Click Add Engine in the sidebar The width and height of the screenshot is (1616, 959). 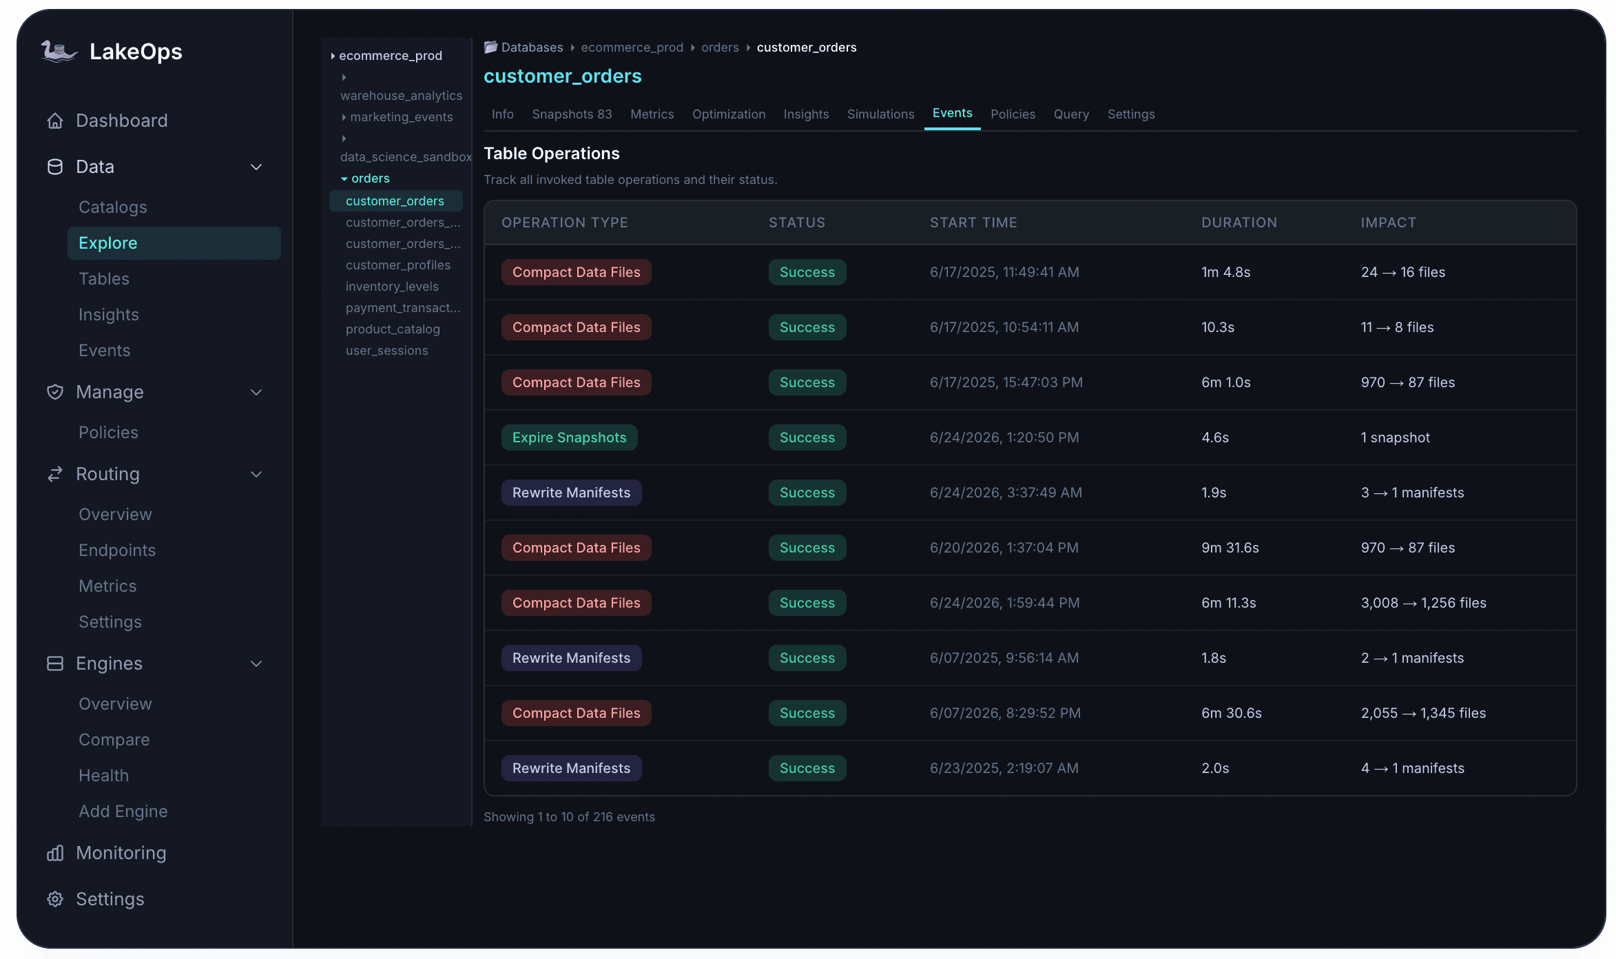[x=123, y=812]
